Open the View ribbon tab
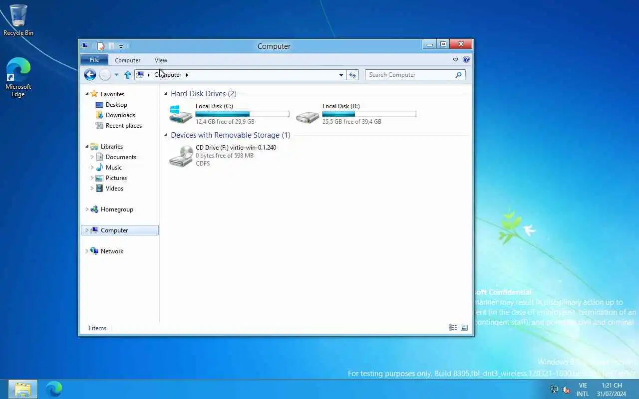The image size is (639, 399). (x=161, y=60)
